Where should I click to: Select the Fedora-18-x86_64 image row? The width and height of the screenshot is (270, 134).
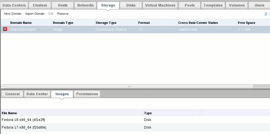[24, 120]
